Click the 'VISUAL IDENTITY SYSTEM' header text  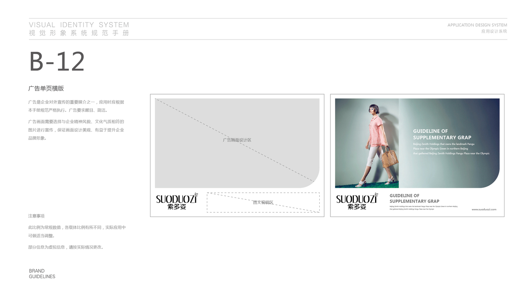click(x=79, y=25)
